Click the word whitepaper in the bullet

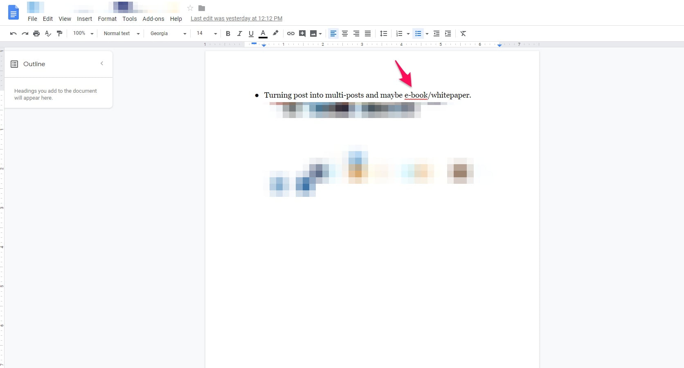click(450, 95)
